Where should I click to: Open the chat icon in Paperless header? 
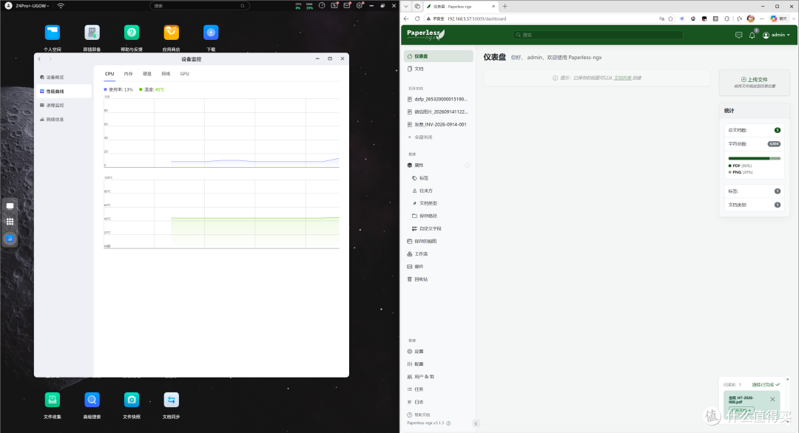(x=739, y=35)
